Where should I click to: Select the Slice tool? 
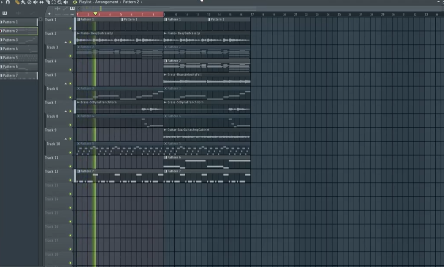pyautogui.click(x=48, y=2)
